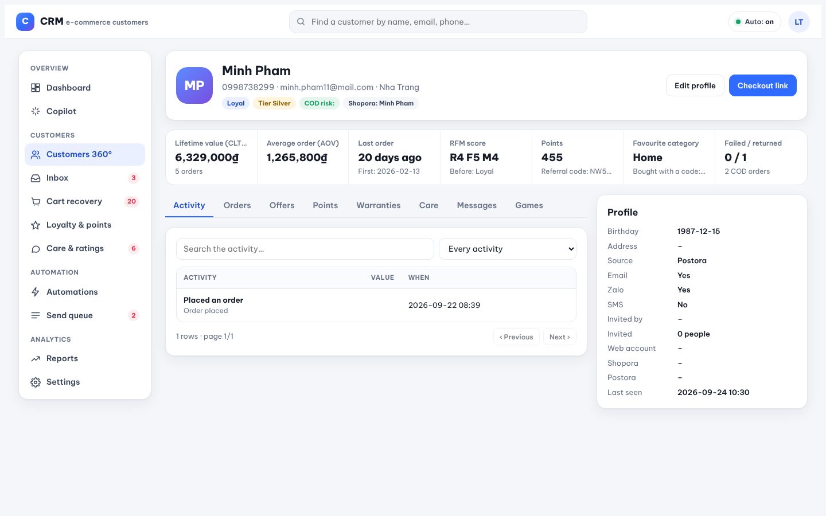
Task: Open the Games tab
Action: point(529,205)
